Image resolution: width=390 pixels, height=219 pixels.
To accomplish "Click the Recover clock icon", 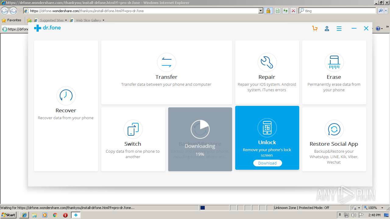I will pyautogui.click(x=66, y=96).
